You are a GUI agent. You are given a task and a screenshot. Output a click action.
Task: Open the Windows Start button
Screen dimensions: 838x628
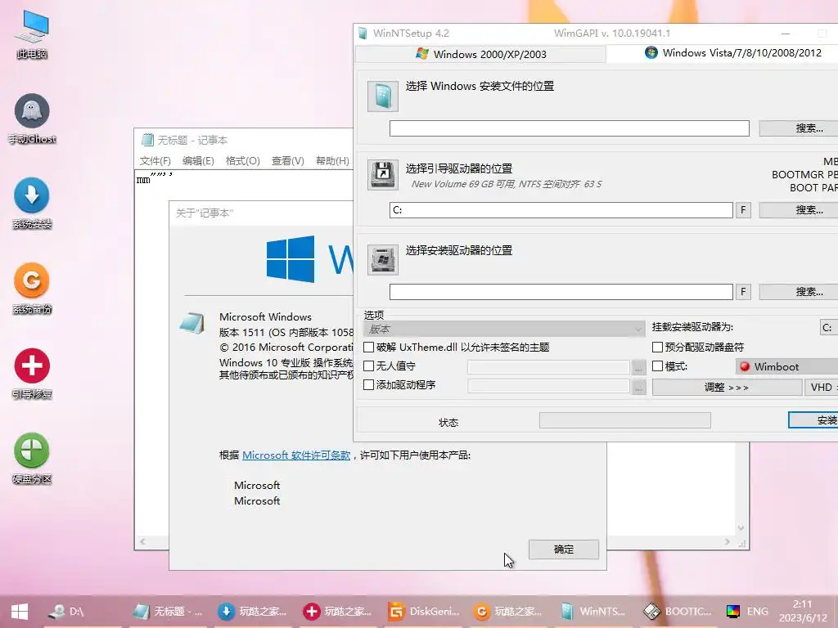(x=20, y=612)
